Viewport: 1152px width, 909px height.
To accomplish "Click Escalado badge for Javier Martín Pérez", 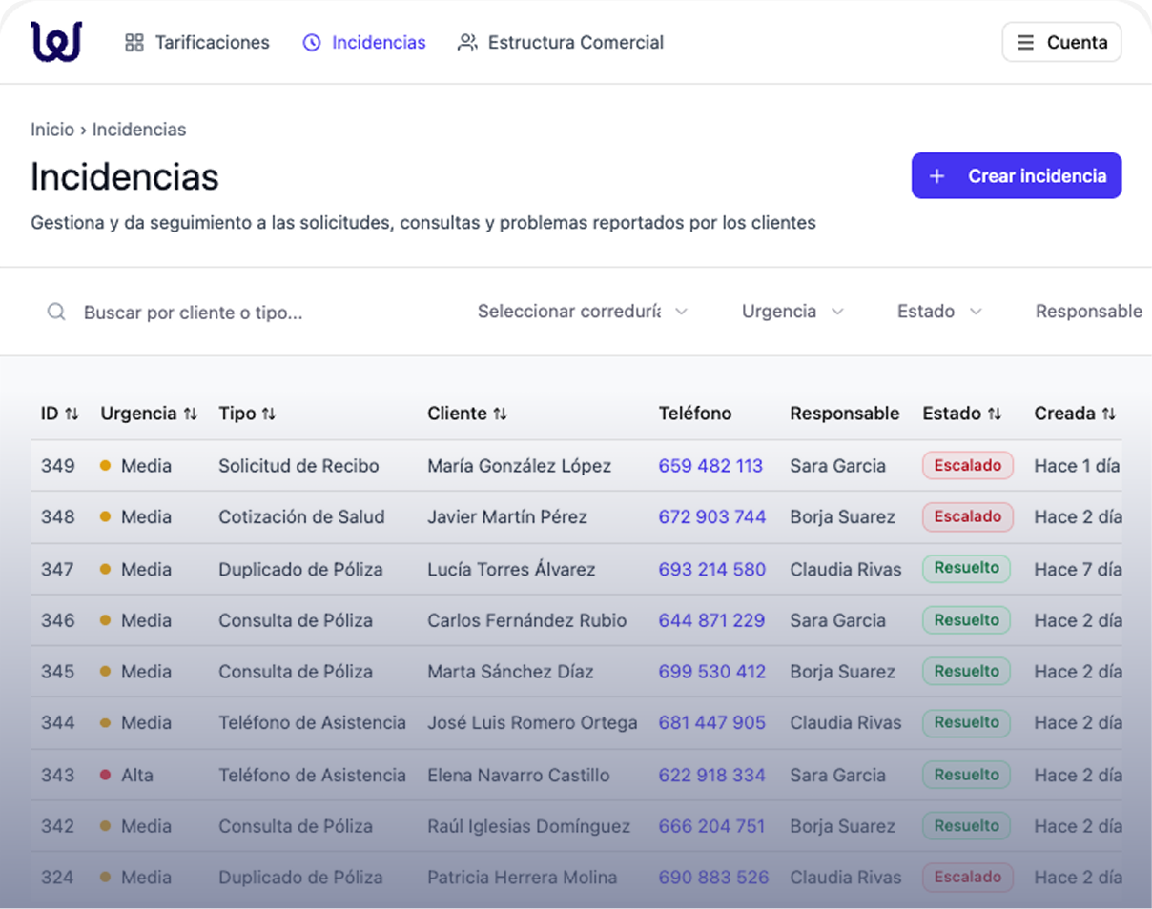I will [x=968, y=517].
